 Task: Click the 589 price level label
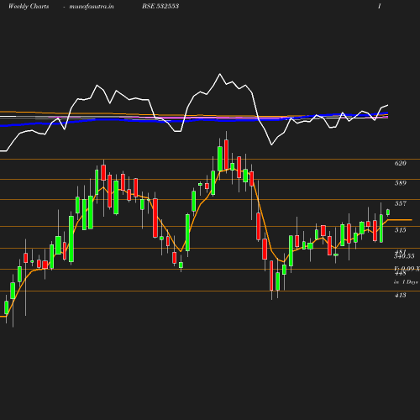click(401, 183)
